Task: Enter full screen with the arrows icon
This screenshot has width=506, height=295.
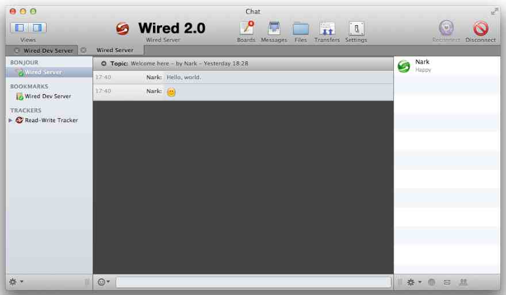Action: 494,12
